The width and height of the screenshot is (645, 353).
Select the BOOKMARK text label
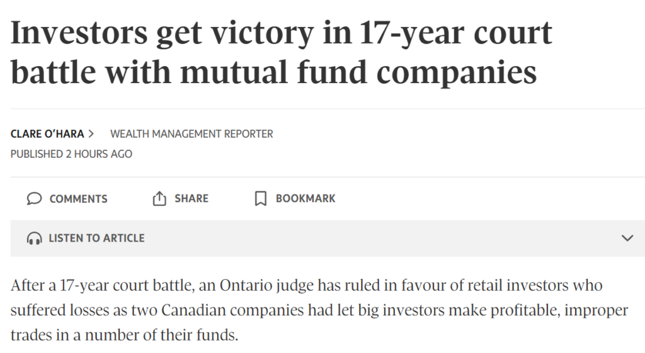[x=305, y=199]
